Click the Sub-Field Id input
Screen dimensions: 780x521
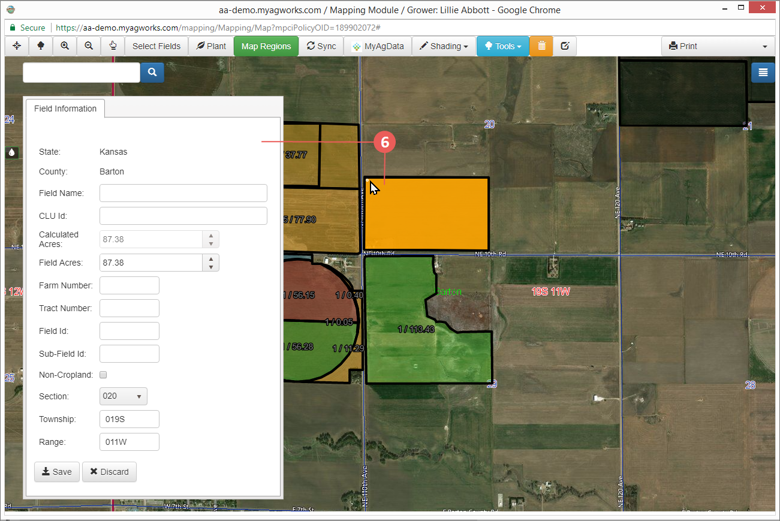coord(130,354)
